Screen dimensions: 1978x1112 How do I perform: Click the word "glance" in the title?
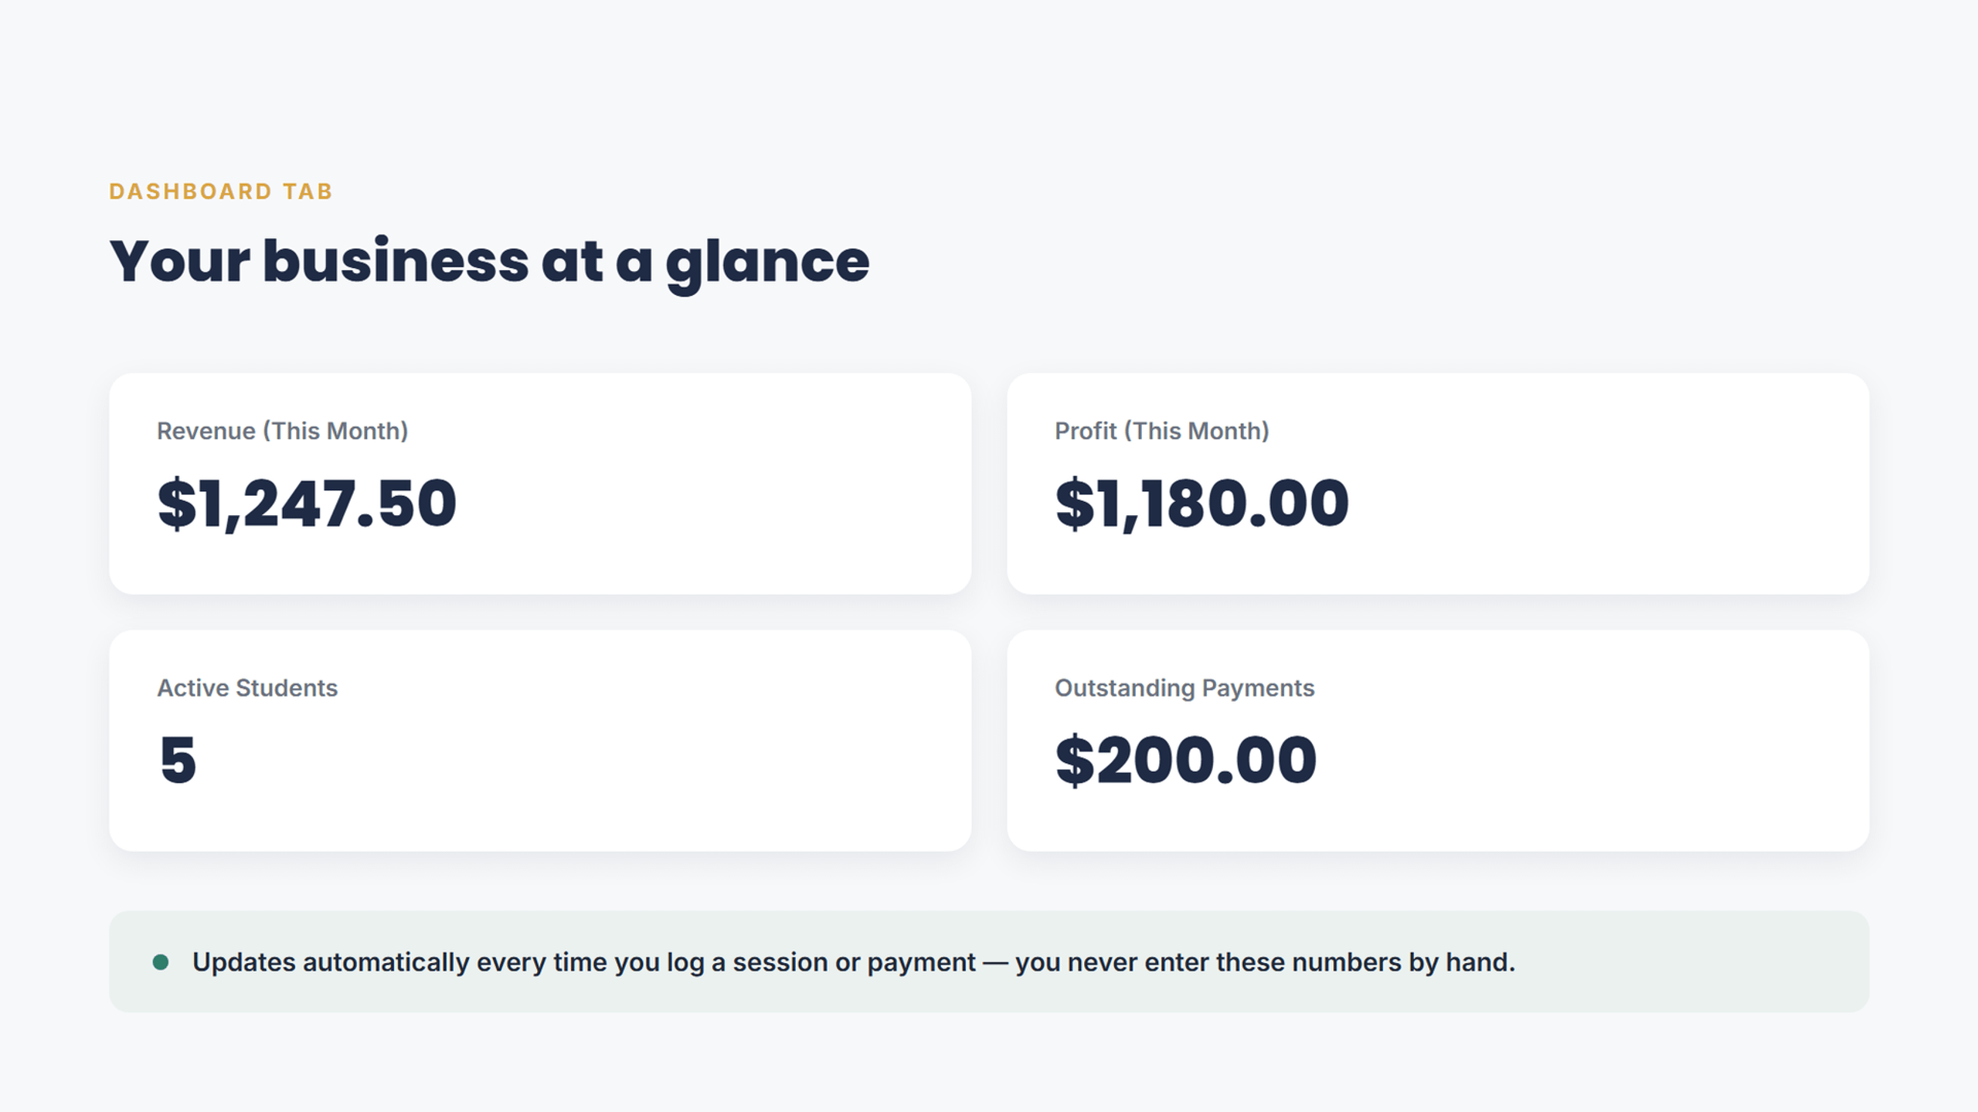[x=767, y=266]
